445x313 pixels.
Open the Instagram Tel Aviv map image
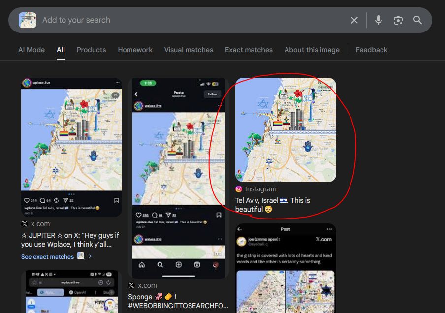click(x=286, y=130)
